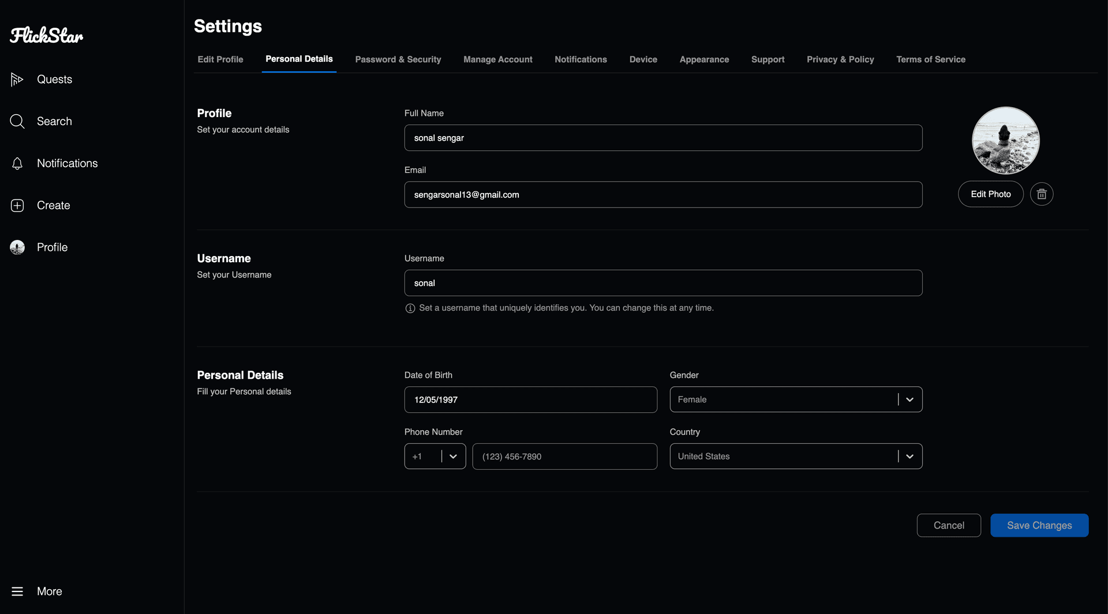Click the username info icon
1108x614 pixels.
[410, 308]
